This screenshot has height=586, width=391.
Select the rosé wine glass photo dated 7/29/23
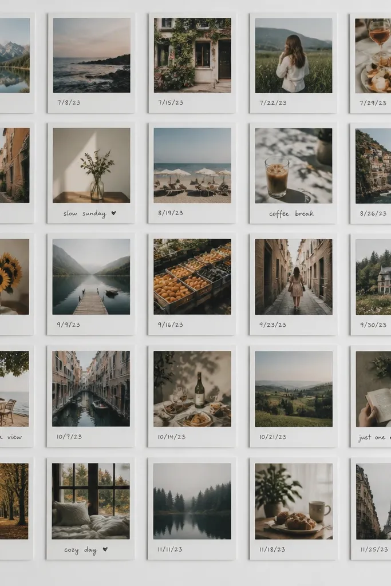coord(373,56)
